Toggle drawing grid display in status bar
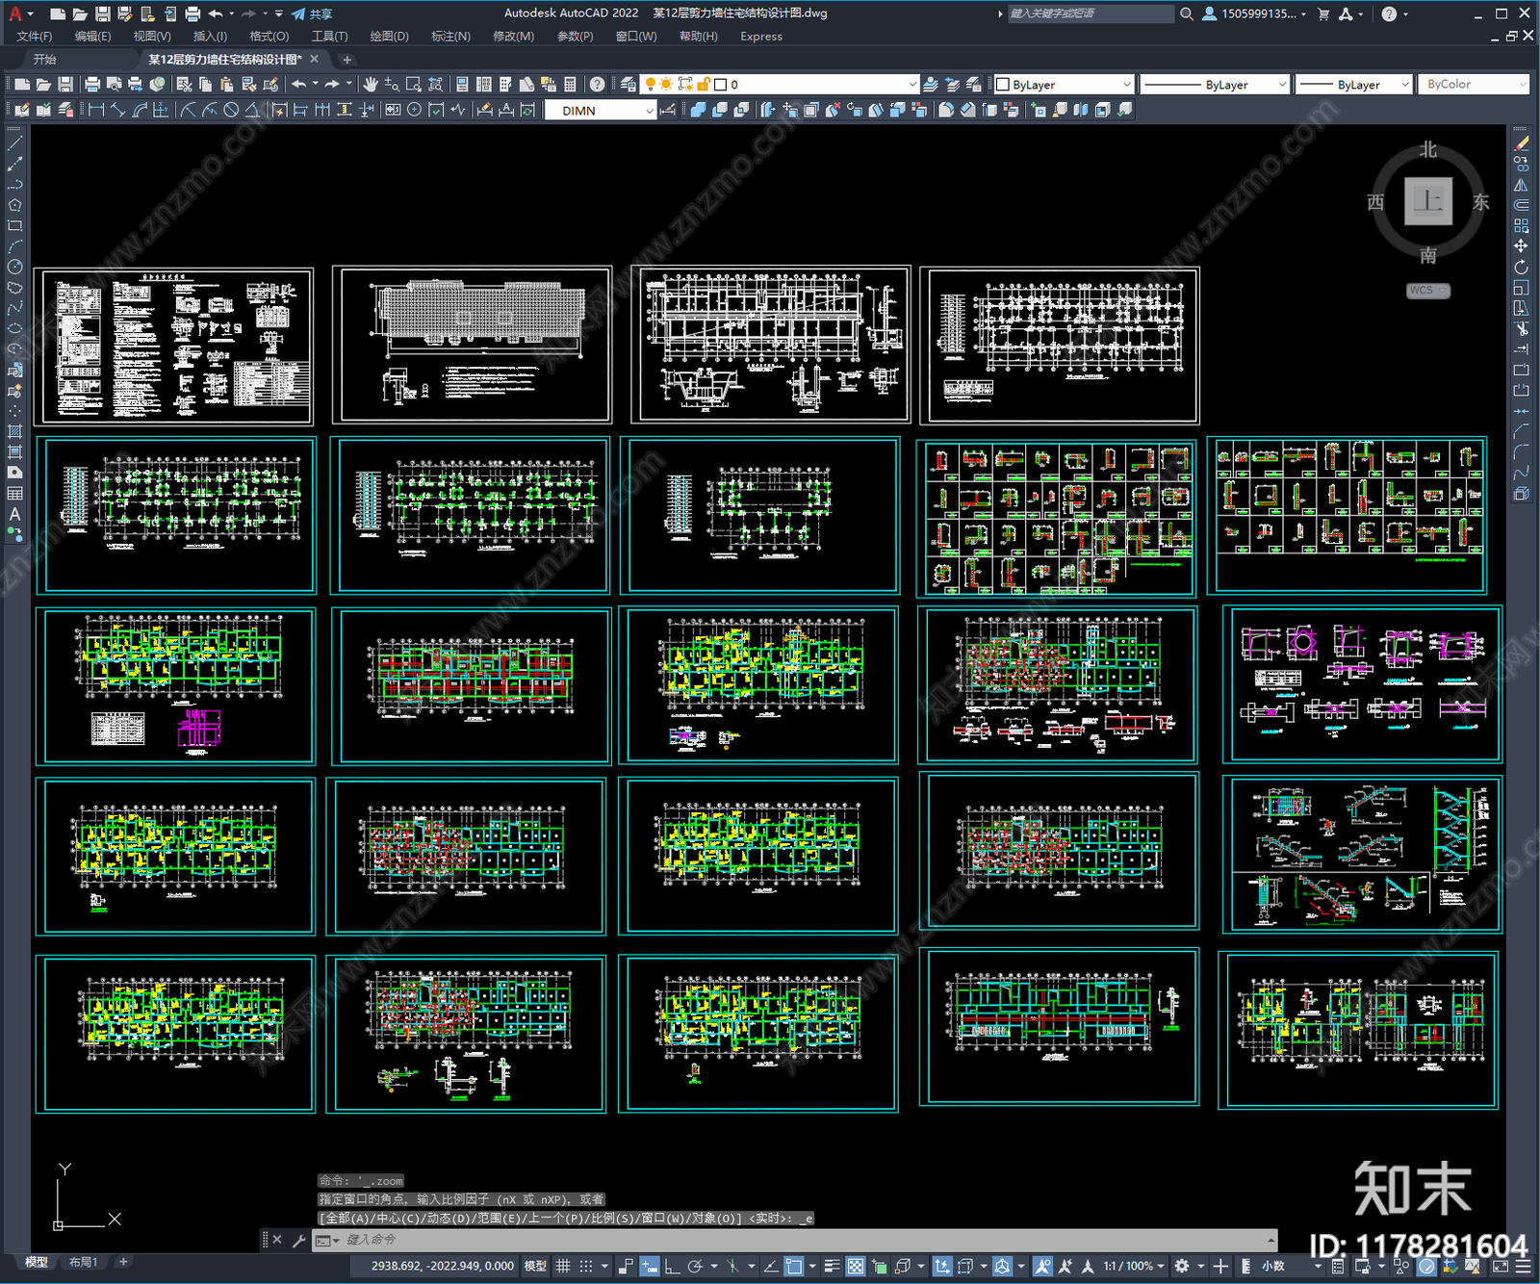 pyautogui.click(x=563, y=1266)
